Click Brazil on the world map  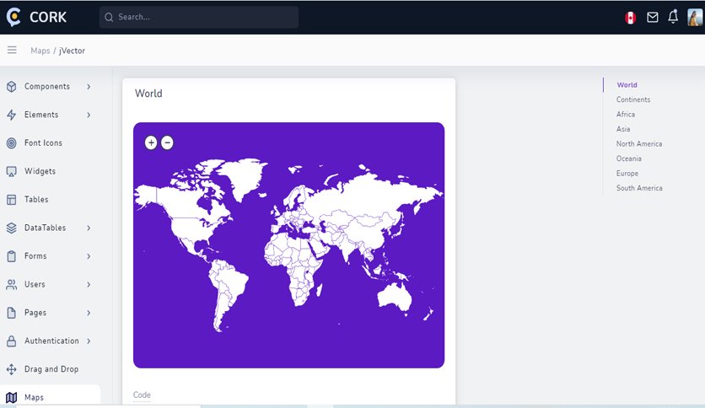(232, 281)
